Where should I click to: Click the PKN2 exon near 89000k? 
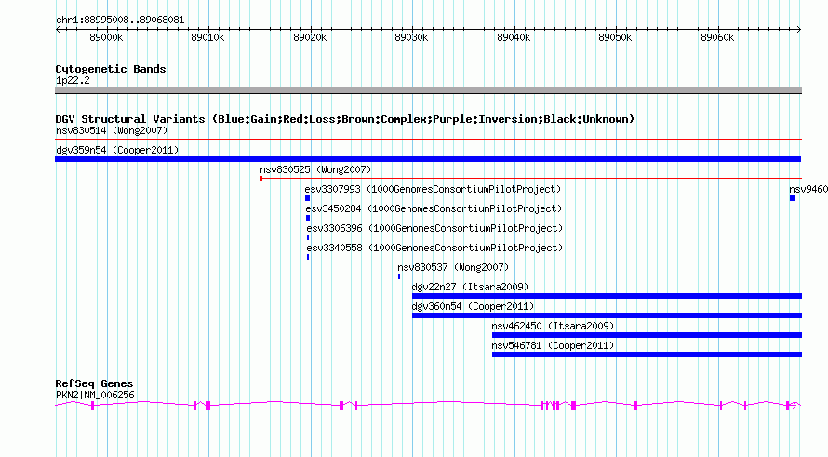[93, 405]
